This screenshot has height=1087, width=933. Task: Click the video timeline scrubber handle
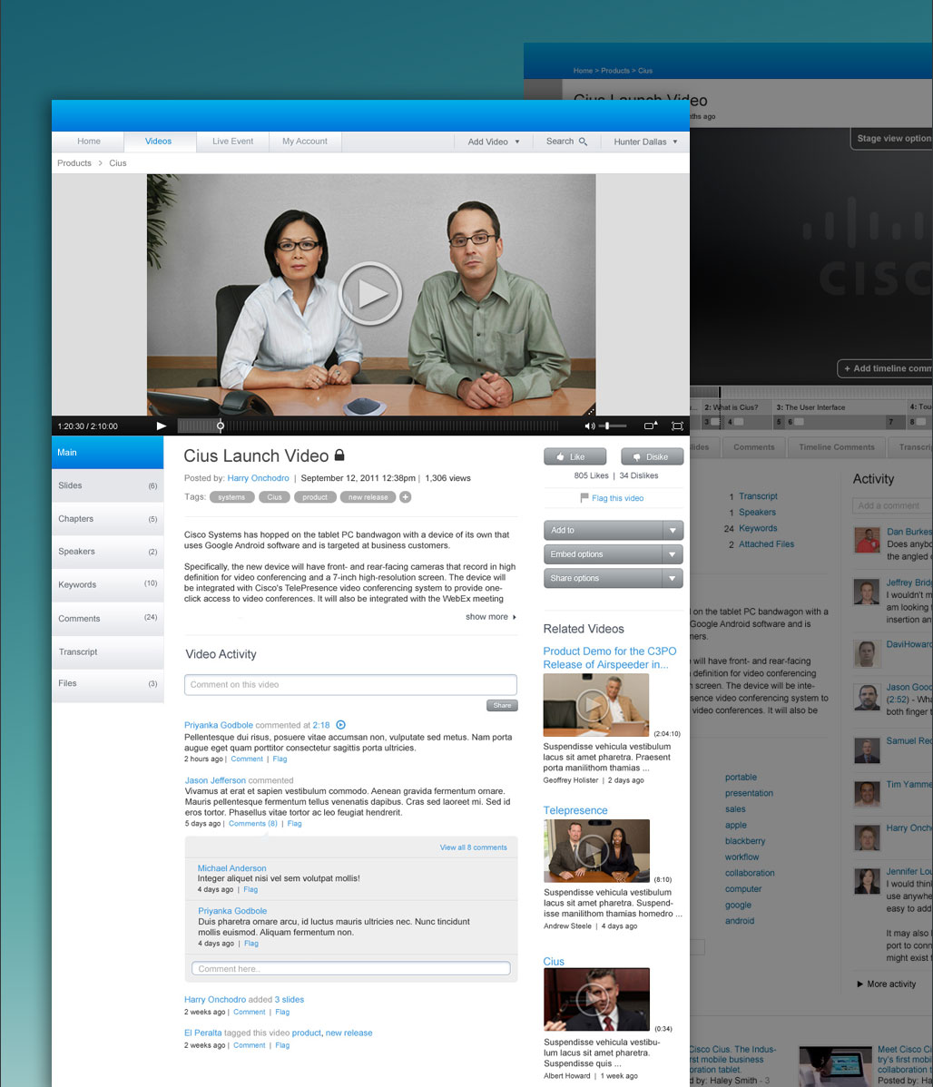tap(220, 426)
